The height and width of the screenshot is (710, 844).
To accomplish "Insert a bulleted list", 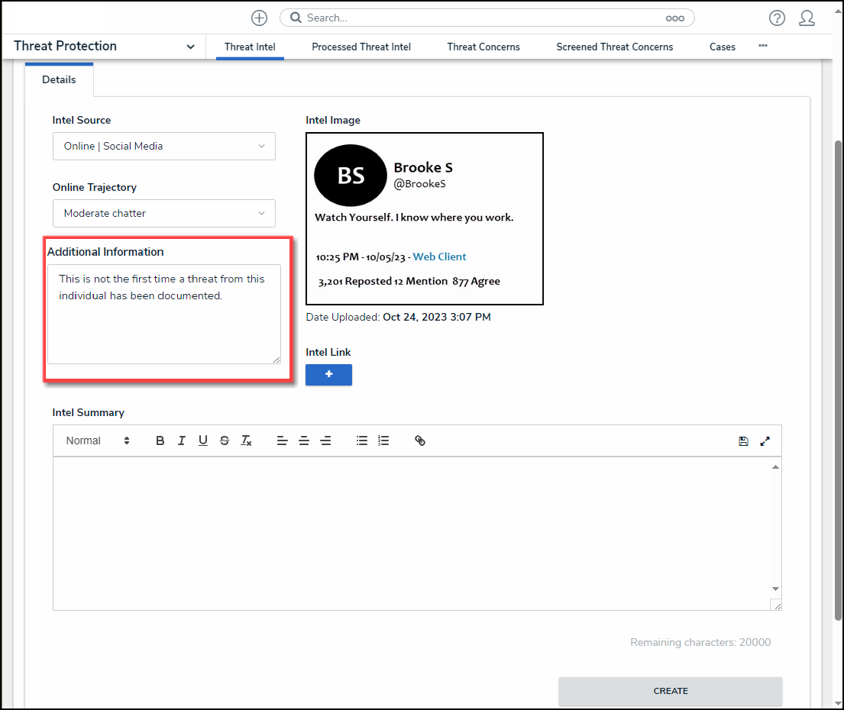I will (x=362, y=441).
